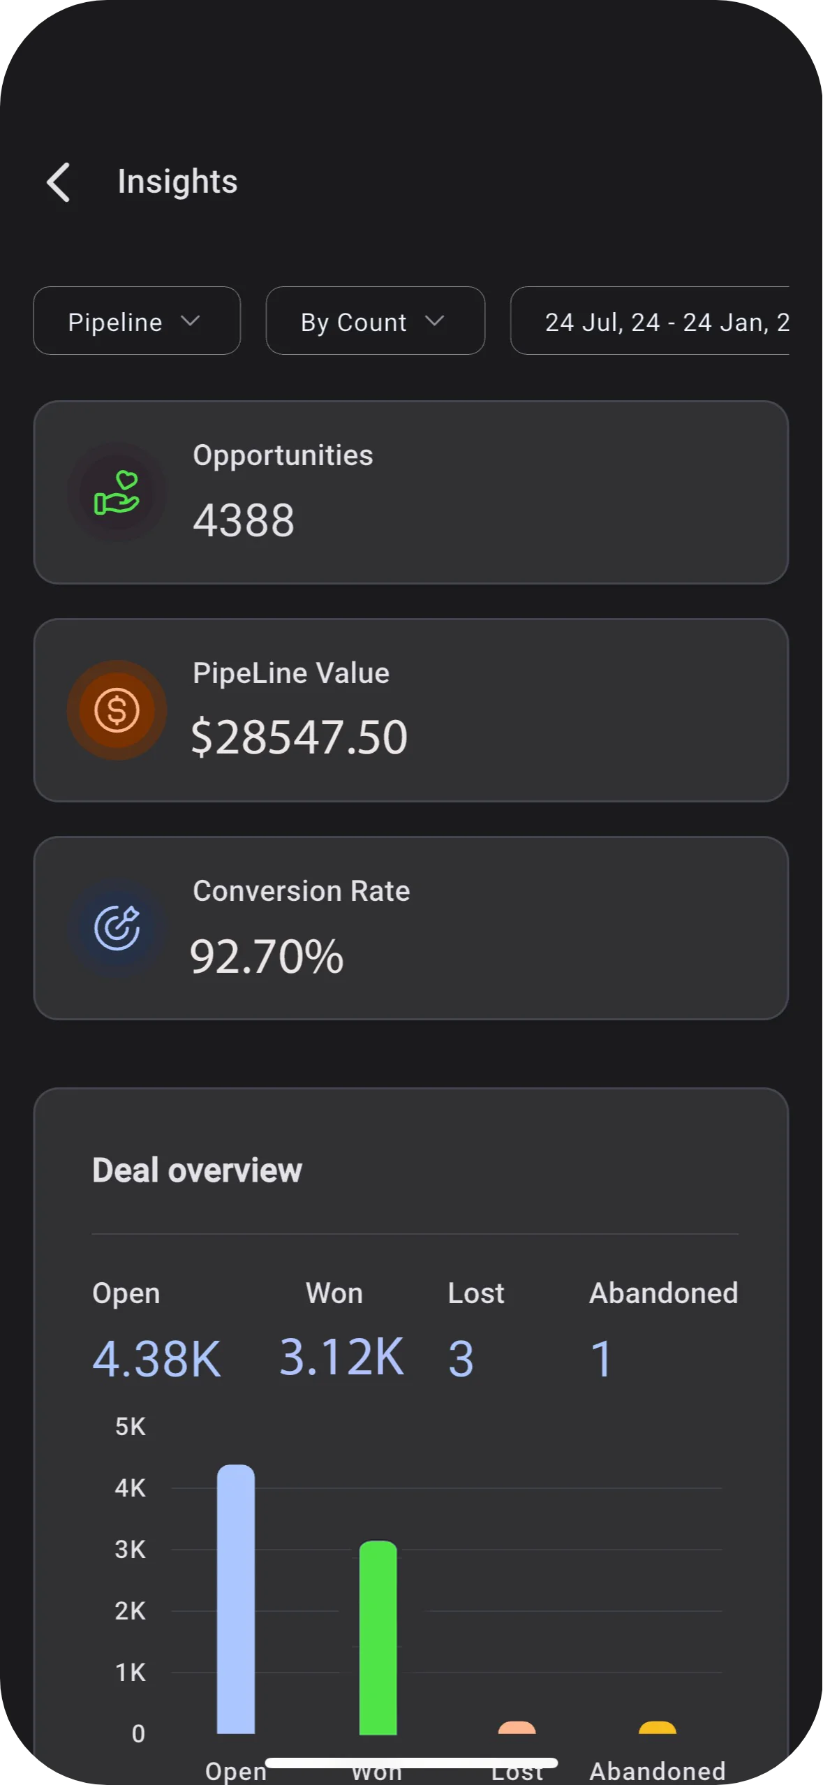Click the green Opportunities hand-heart icon
Viewport: 823px width, 1785px height.
(117, 492)
